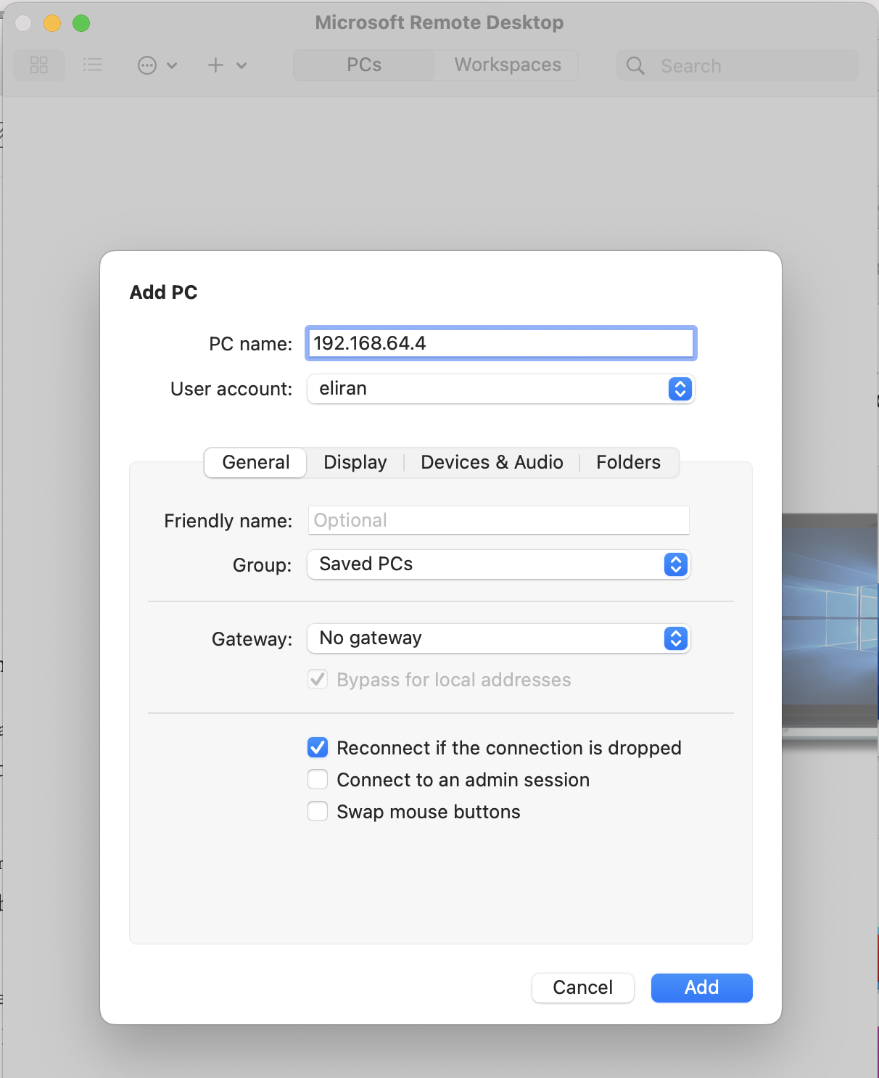Image resolution: width=879 pixels, height=1078 pixels.
Task: Click the Friendly name field
Action: coord(499,520)
